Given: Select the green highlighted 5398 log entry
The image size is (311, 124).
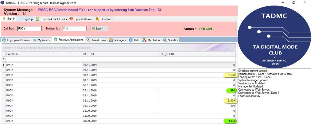Looking at the screenshot, I should [229, 121].
